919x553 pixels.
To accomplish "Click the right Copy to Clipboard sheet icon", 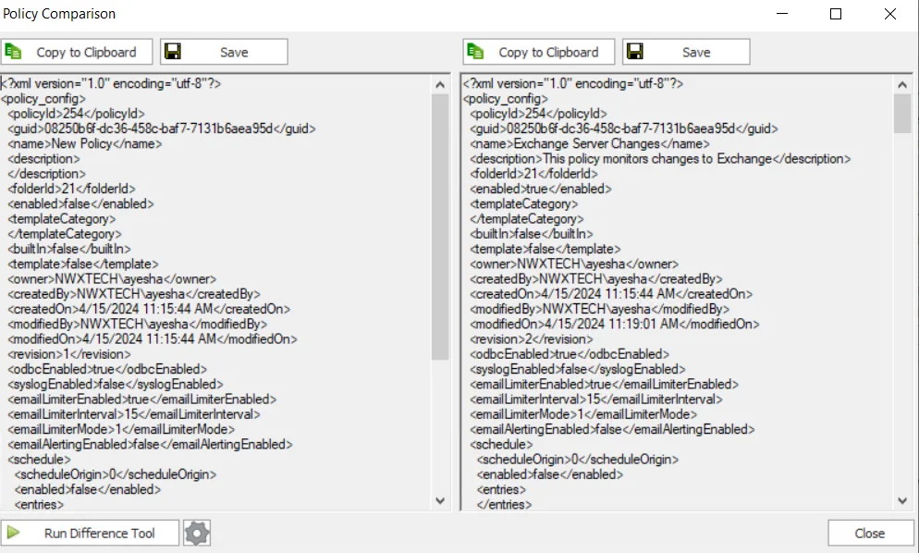I will 475,52.
